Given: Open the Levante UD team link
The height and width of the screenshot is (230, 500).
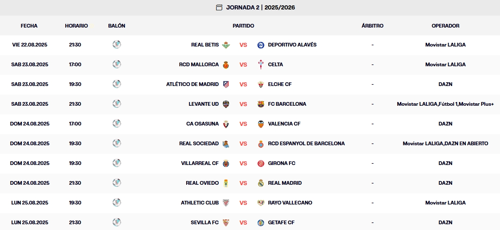Looking at the screenshot, I should (x=204, y=104).
